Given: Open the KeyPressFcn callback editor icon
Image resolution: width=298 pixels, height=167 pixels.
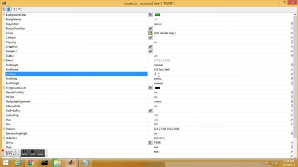Looking at the screenshot, I should 150,110.
